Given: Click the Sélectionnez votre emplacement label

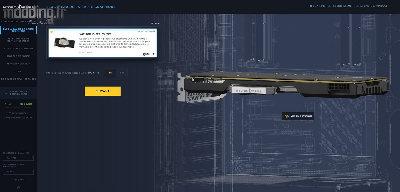Looking at the screenshot, I should tap(14, 165).
